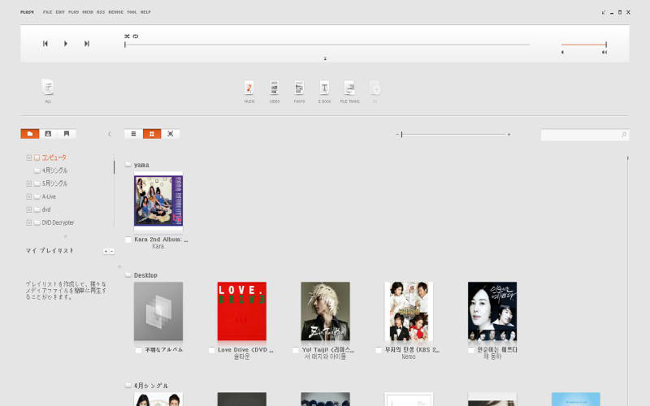Screen dimensions: 650x406
Task: Add a new playlist with the plus button
Action: (x=106, y=251)
